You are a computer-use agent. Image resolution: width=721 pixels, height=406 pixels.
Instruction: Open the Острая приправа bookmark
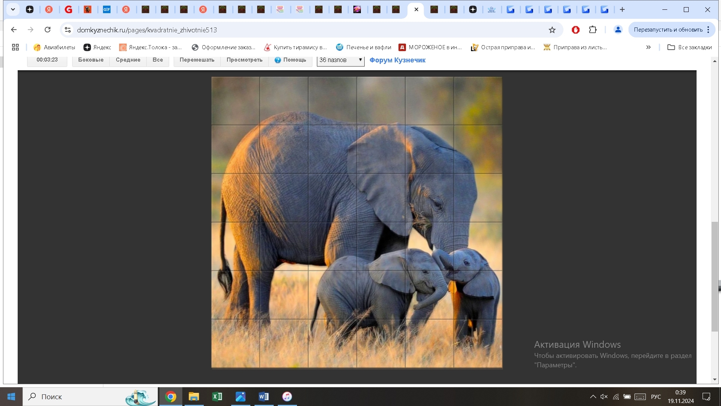click(x=503, y=47)
